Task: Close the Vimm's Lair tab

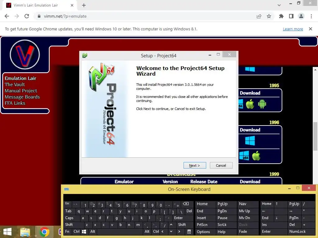Action: coord(72,5)
